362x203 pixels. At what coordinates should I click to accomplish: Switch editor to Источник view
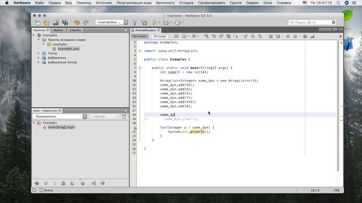pyautogui.click(x=140, y=36)
